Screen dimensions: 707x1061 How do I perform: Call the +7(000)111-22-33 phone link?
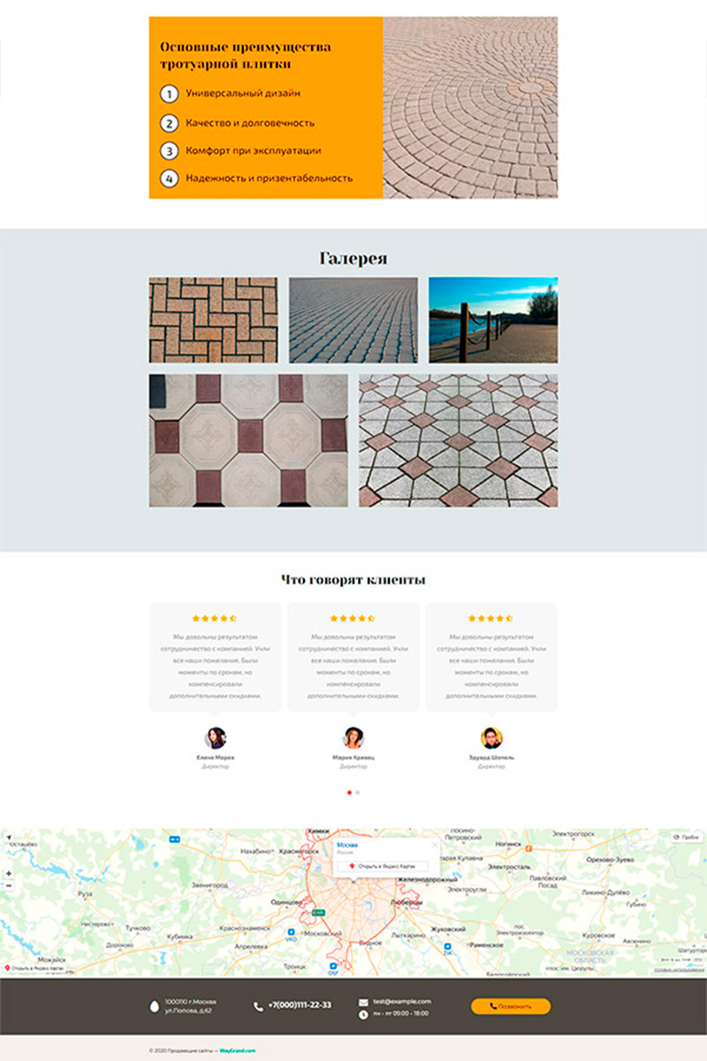tap(299, 1005)
